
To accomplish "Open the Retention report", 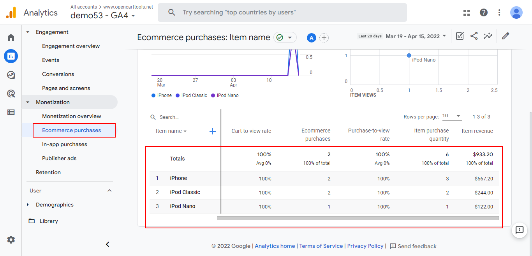I will click(48, 172).
